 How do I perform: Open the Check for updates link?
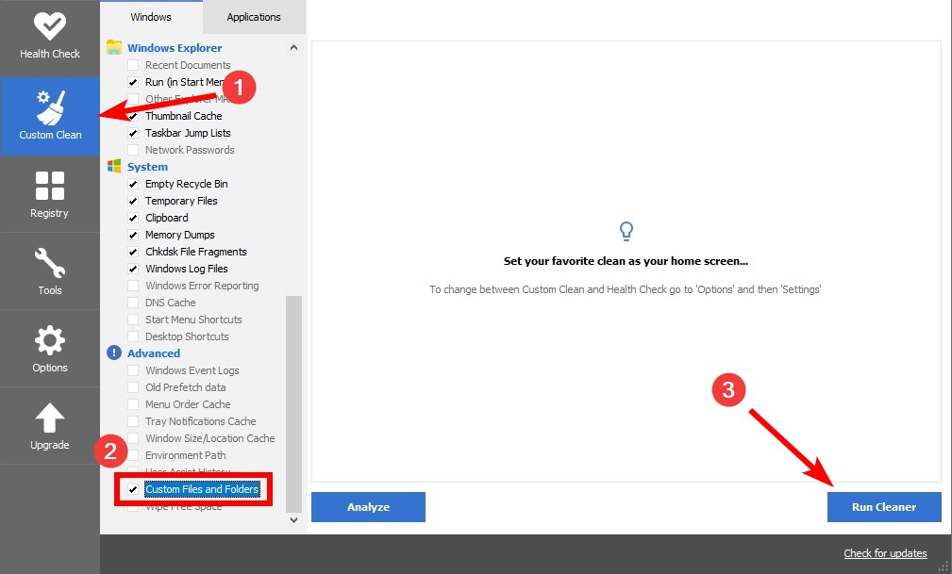[885, 552]
